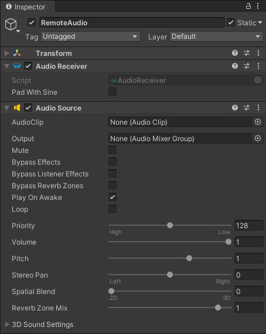This screenshot has width=266, height=334.
Task: Click the Audio Receiver component title
Action: (x=62, y=66)
